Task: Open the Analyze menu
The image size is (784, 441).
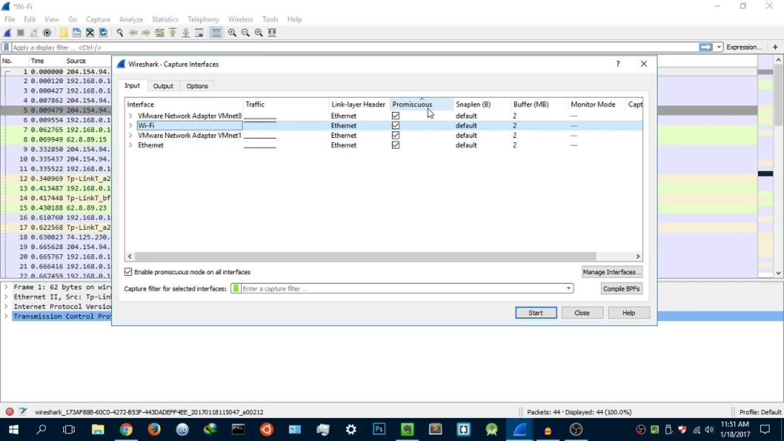Action: click(131, 20)
